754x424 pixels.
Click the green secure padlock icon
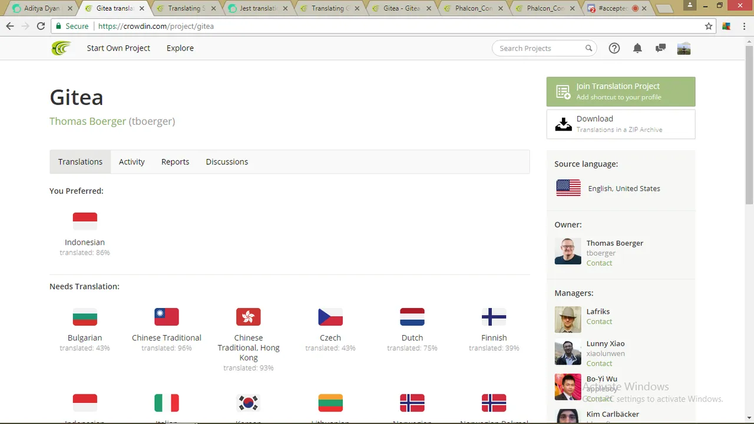pyautogui.click(x=58, y=26)
